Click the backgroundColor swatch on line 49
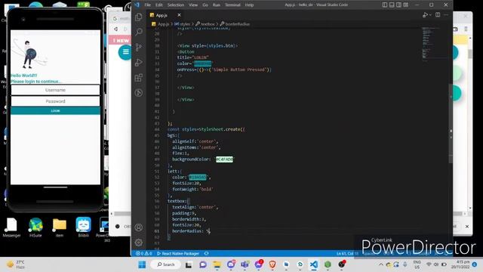This screenshot has width=483, height=272. [x=224, y=159]
